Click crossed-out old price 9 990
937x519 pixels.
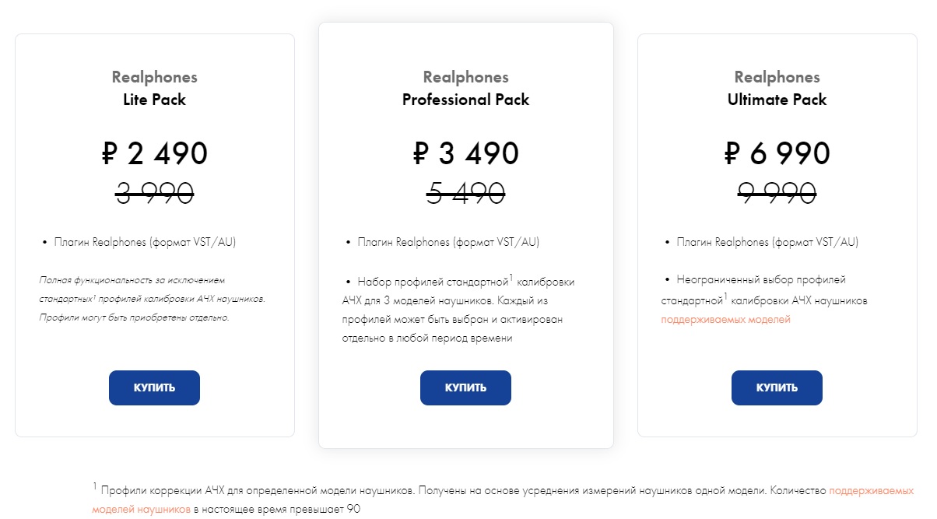[777, 192]
